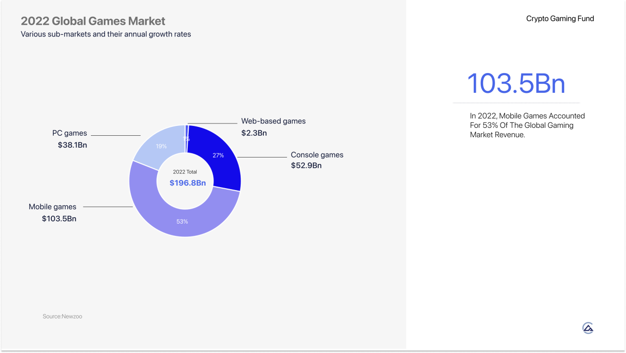626x353 pixels.
Task: Click the "Web-based games" chart label
Action: click(273, 121)
